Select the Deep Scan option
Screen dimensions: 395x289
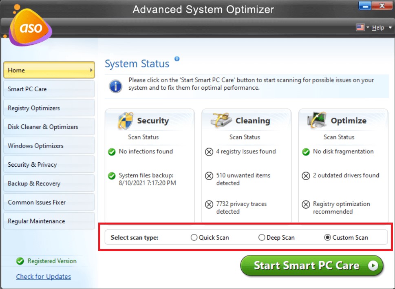click(x=262, y=238)
